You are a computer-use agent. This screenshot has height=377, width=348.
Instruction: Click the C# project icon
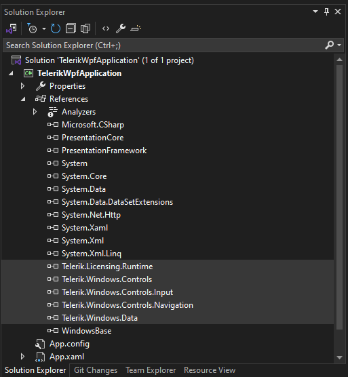coord(28,73)
